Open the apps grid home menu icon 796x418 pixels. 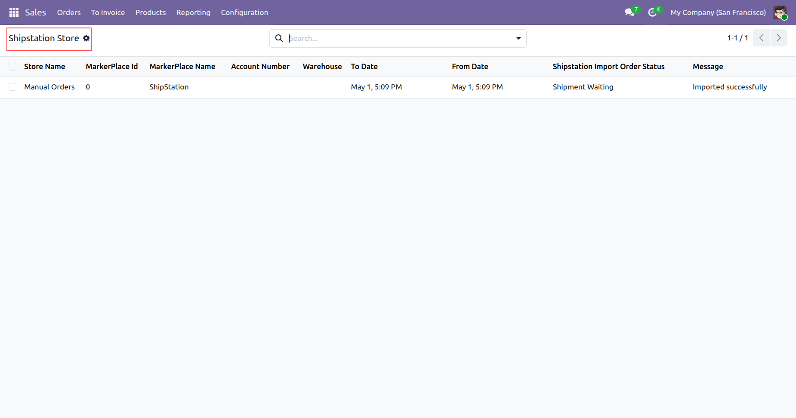(14, 12)
